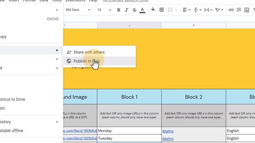Click the Ctrl+O open menu entry

point(31,19)
